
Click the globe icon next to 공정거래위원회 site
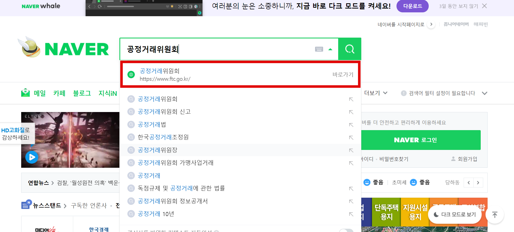point(131,74)
